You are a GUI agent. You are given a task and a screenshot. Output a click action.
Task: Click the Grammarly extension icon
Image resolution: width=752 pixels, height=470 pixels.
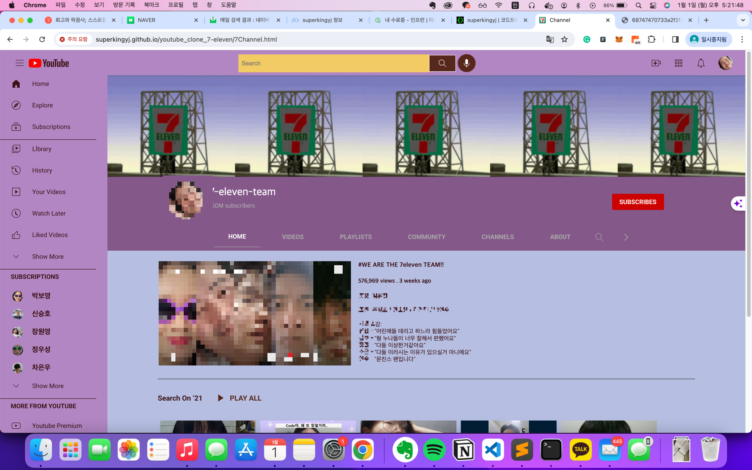click(x=587, y=39)
